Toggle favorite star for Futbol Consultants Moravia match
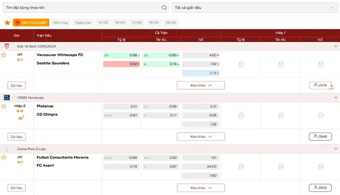Screen dimensions: 340x195 [3, 157]
